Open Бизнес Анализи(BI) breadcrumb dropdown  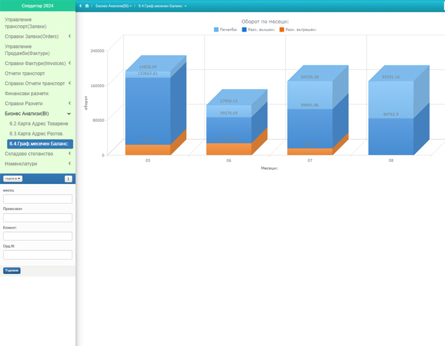pyautogui.click(x=114, y=6)
